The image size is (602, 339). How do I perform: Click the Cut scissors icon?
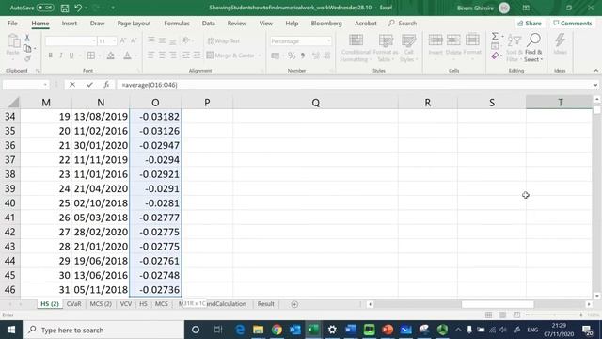pyautogui.click(x=27, y=38)
